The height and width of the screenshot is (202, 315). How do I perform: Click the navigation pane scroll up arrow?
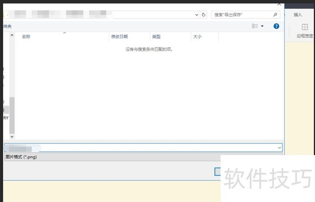point(12,35)
